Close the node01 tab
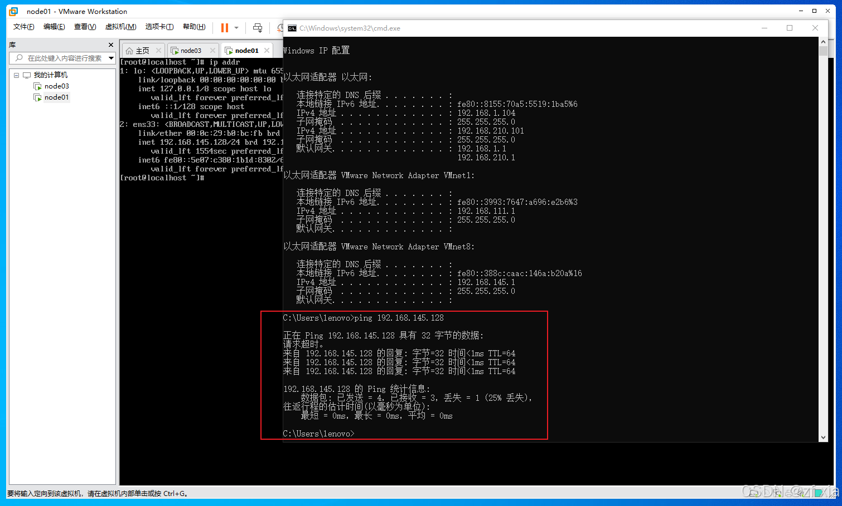The width and height of the screenshot is (842, 506). 267,50
